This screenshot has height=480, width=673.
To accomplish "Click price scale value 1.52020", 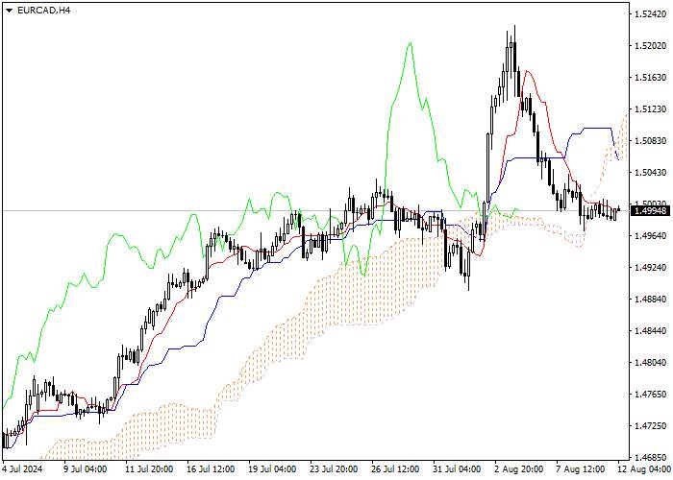I will coord(650,45).
